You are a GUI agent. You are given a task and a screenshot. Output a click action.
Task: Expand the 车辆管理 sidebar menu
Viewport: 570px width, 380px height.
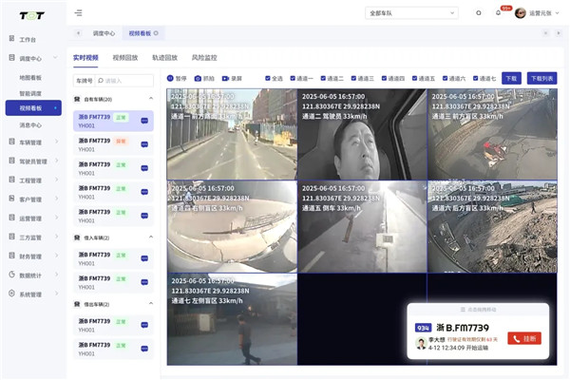(32, 142)
